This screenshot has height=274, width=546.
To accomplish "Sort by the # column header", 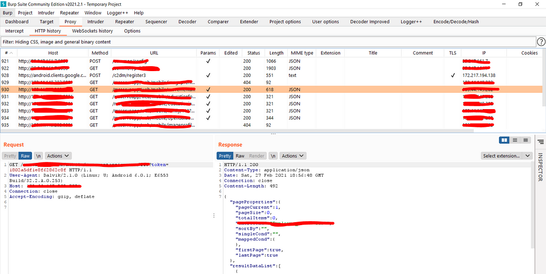I will [x=9, y=53].
